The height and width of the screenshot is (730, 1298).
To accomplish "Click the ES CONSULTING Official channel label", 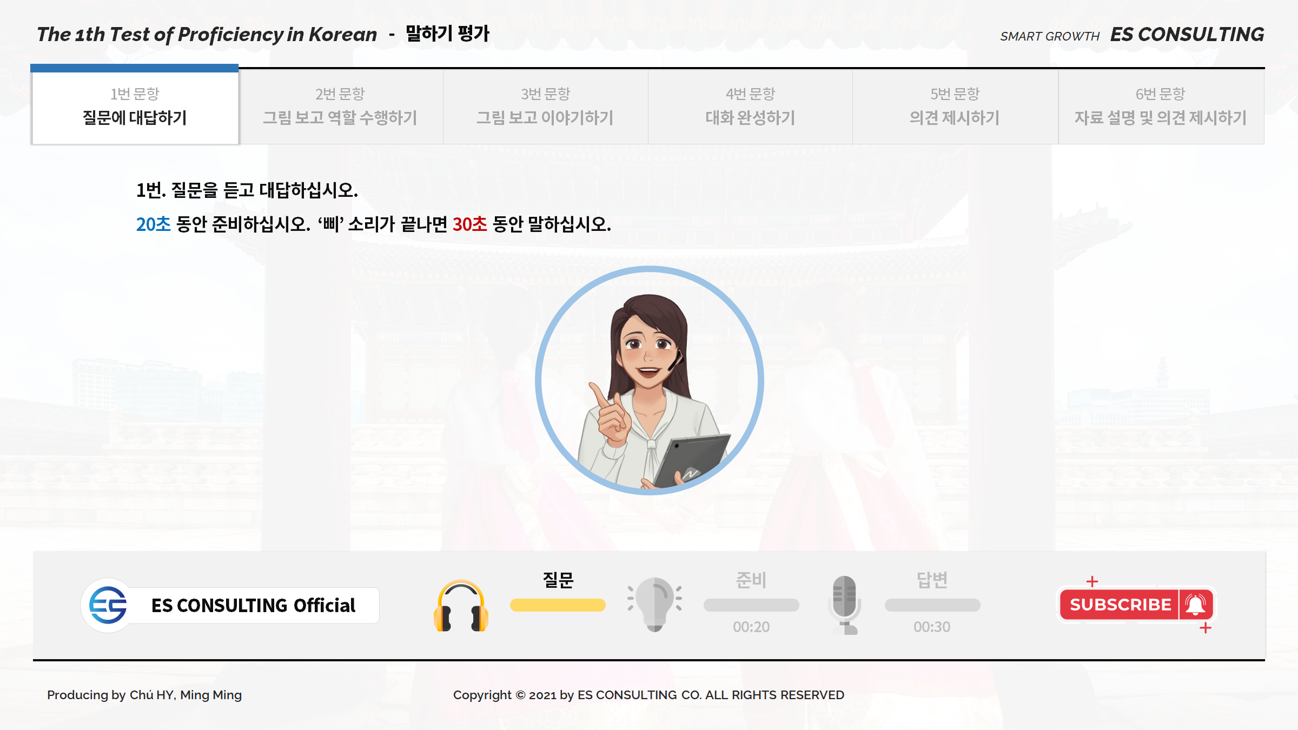I will [x=253, y=606].
